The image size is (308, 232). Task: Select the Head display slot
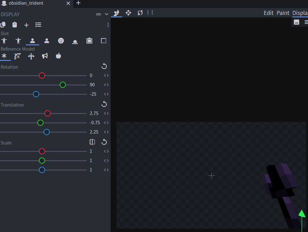[x=61, y=41]
